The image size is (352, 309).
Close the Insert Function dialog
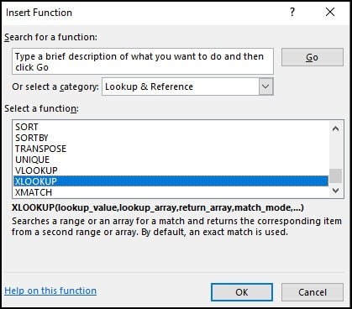pyautogui.click(x=330, y=12)
